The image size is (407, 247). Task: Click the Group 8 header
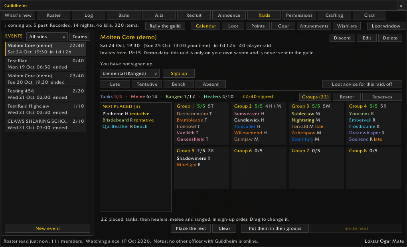coord(363,151)
